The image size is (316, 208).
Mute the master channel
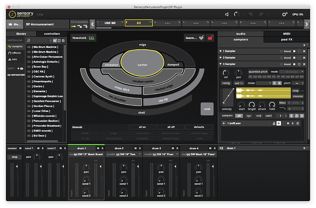click(20, 148)
